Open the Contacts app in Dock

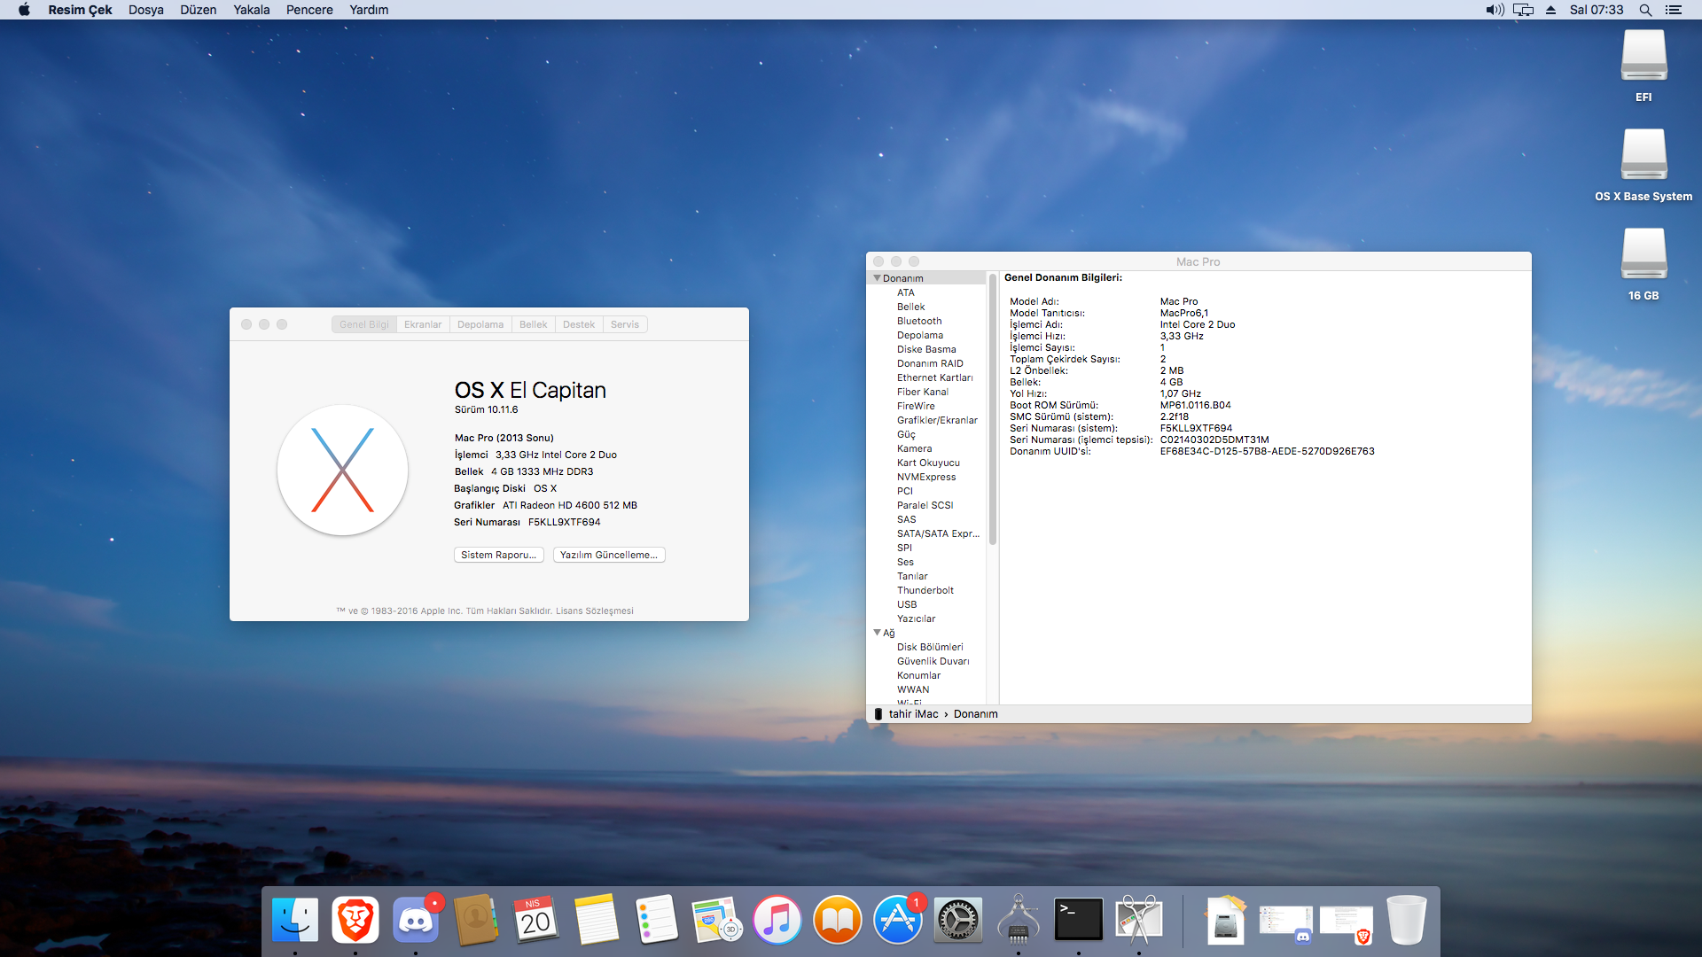(476, 920)
